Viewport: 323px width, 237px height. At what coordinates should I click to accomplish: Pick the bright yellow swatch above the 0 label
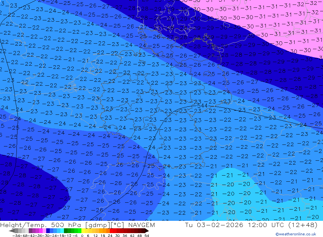point(83,231)
